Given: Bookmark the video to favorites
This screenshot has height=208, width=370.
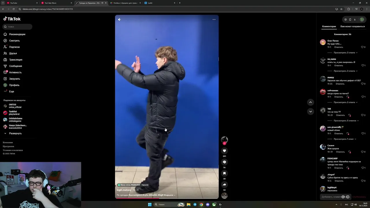Looking at the screenshot, I should (x=224, y=173).
